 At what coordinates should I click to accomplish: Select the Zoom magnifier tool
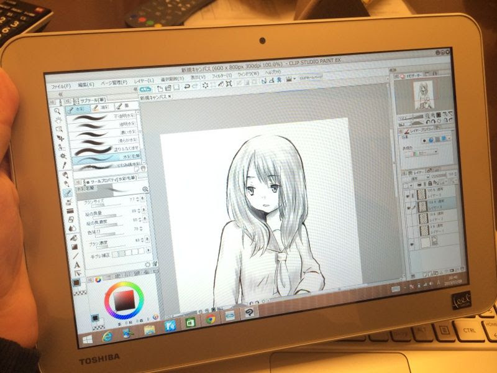pyautogui.click(x=57, y=111)
